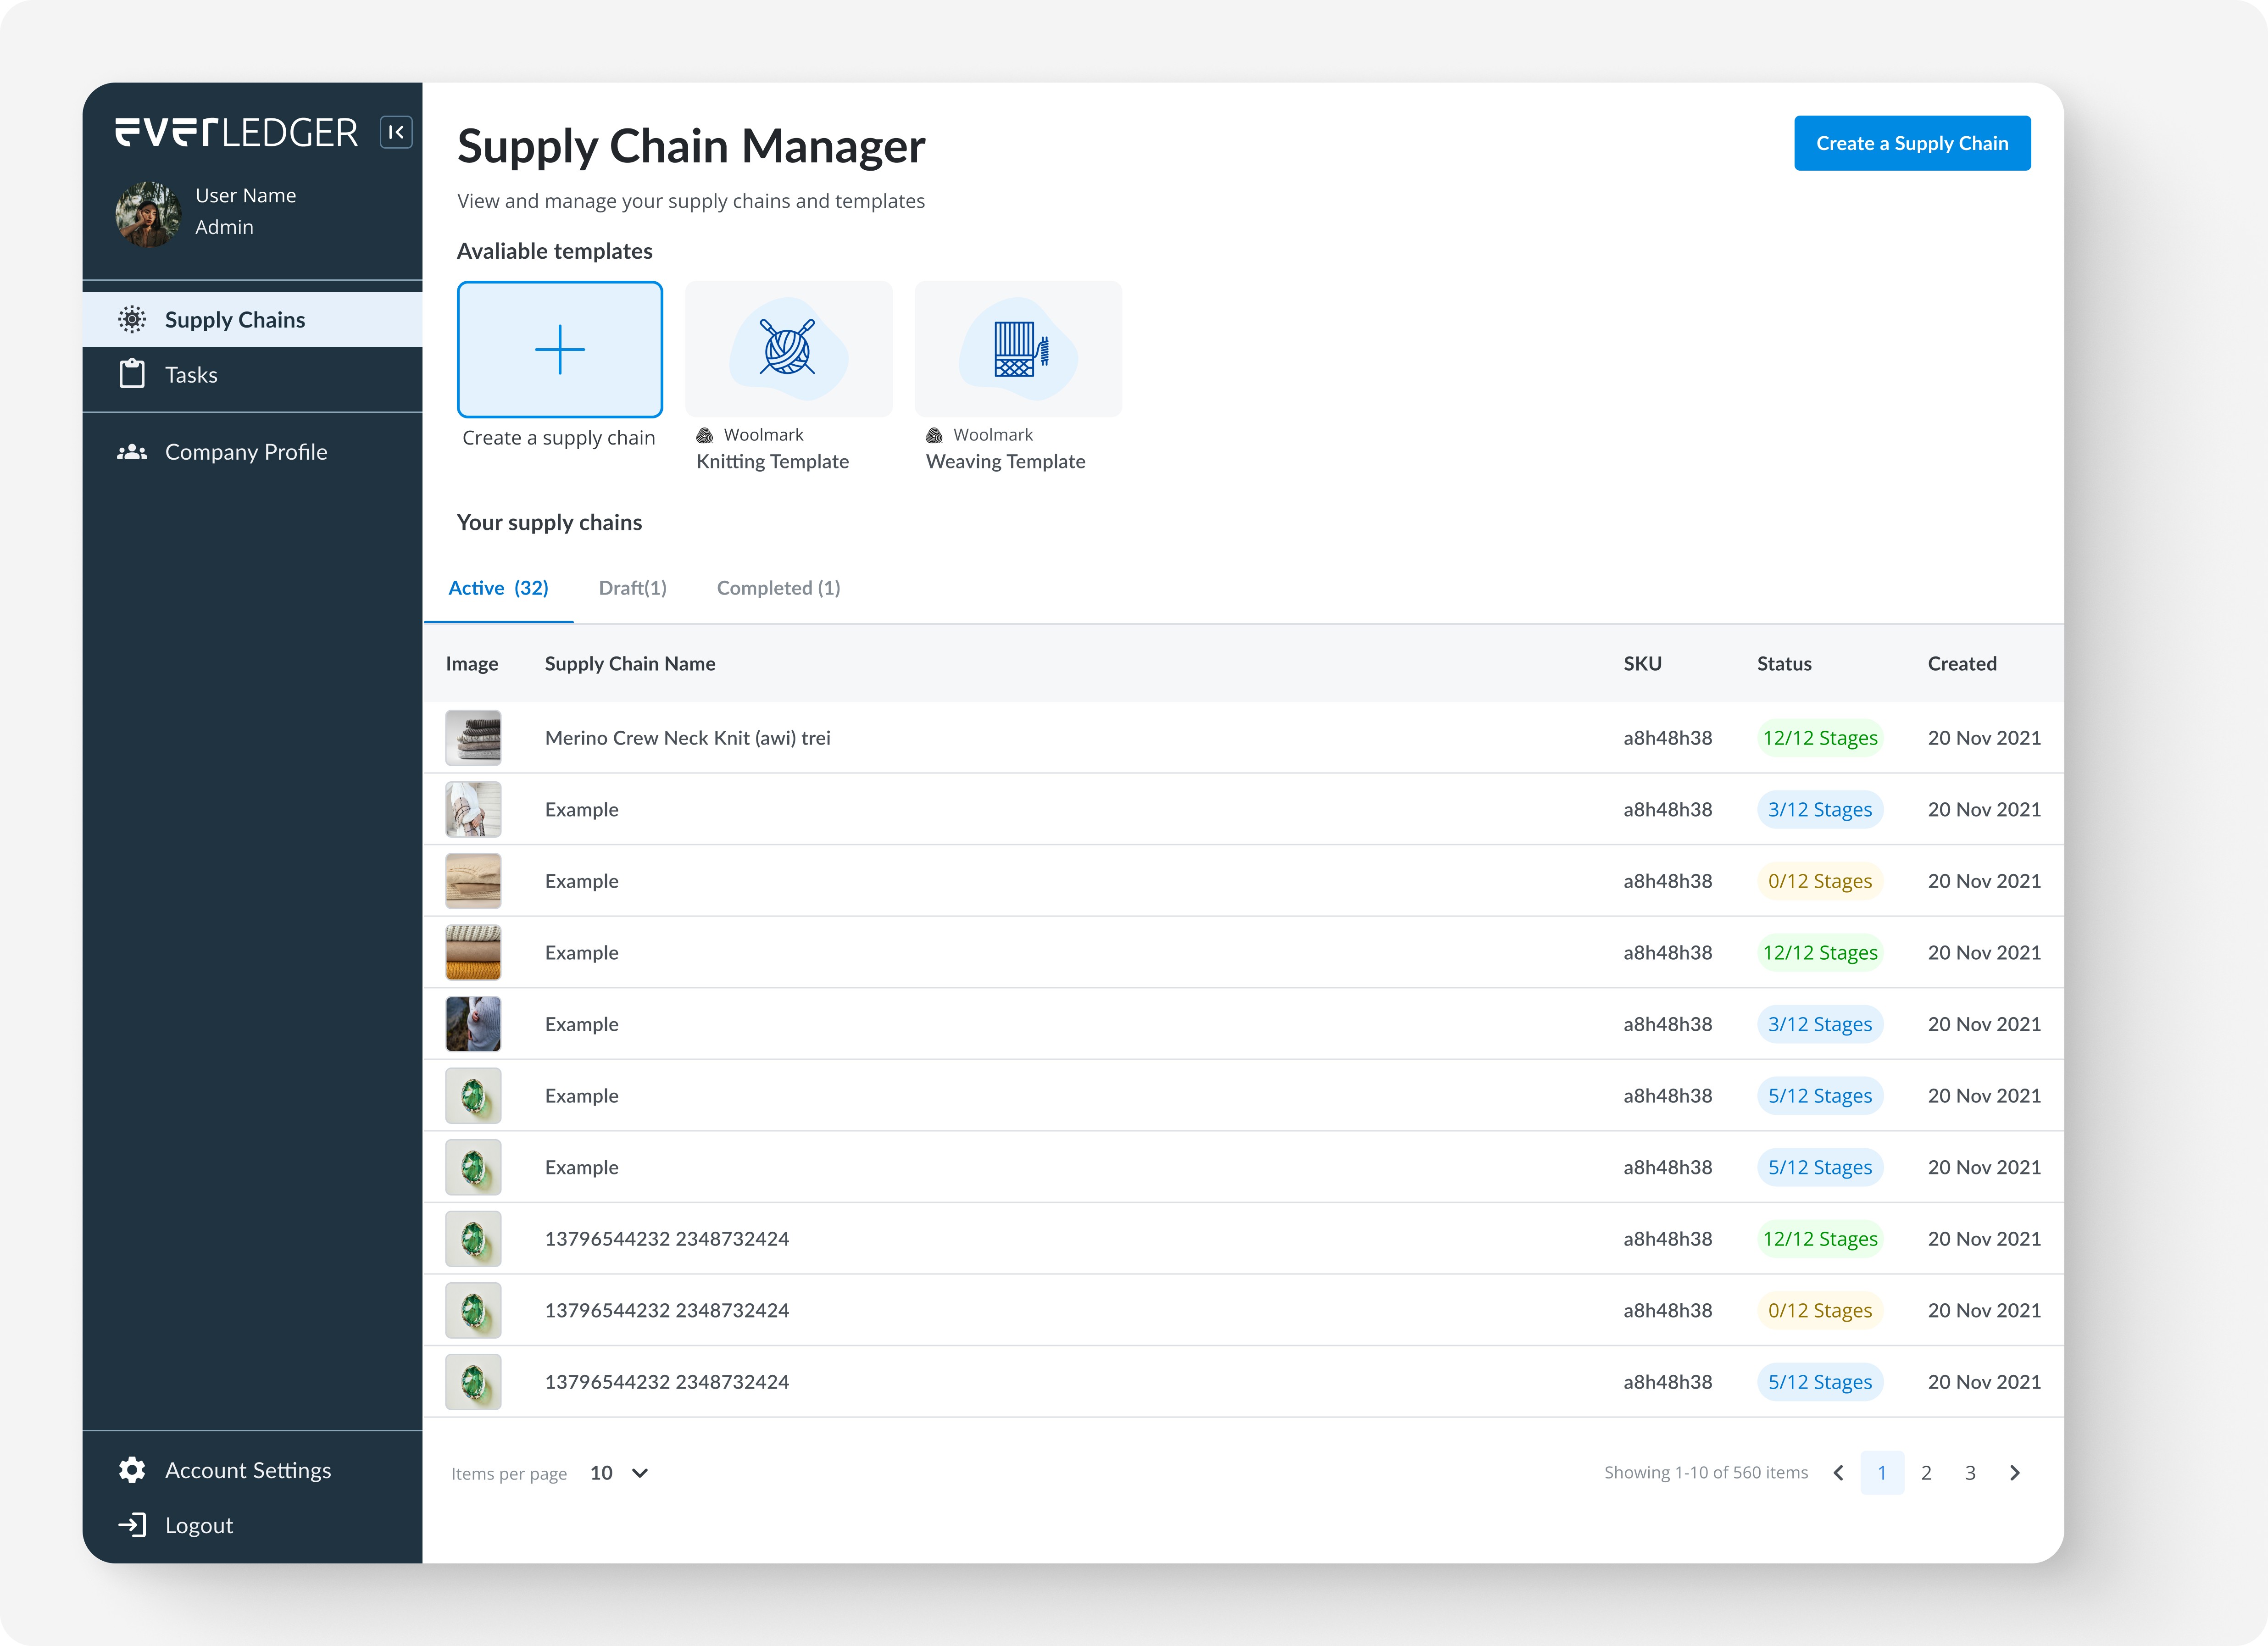Switch to the Draft(1) tab

click(632, 588)
